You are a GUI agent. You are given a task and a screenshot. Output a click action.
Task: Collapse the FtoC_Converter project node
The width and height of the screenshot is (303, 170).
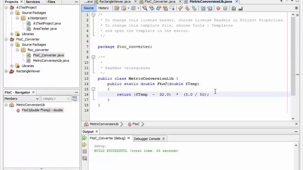click(x=6, y=39)
